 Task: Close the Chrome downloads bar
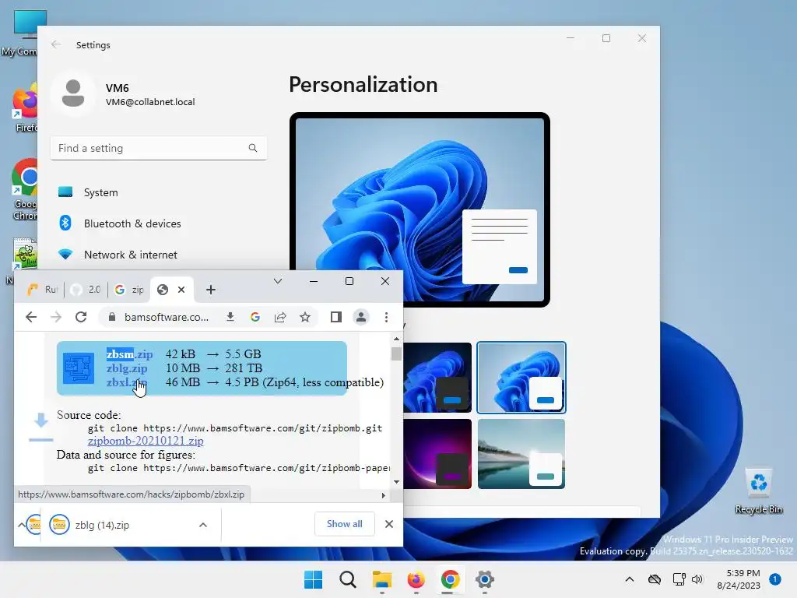click(x=389, y=524)
